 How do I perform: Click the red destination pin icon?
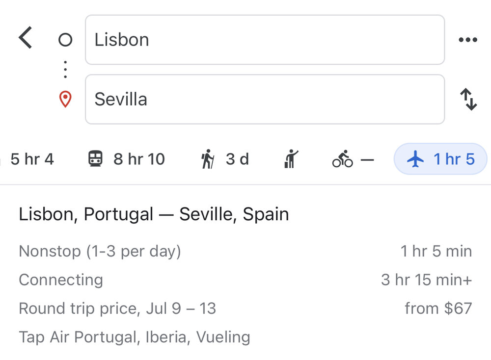(65, 99)
